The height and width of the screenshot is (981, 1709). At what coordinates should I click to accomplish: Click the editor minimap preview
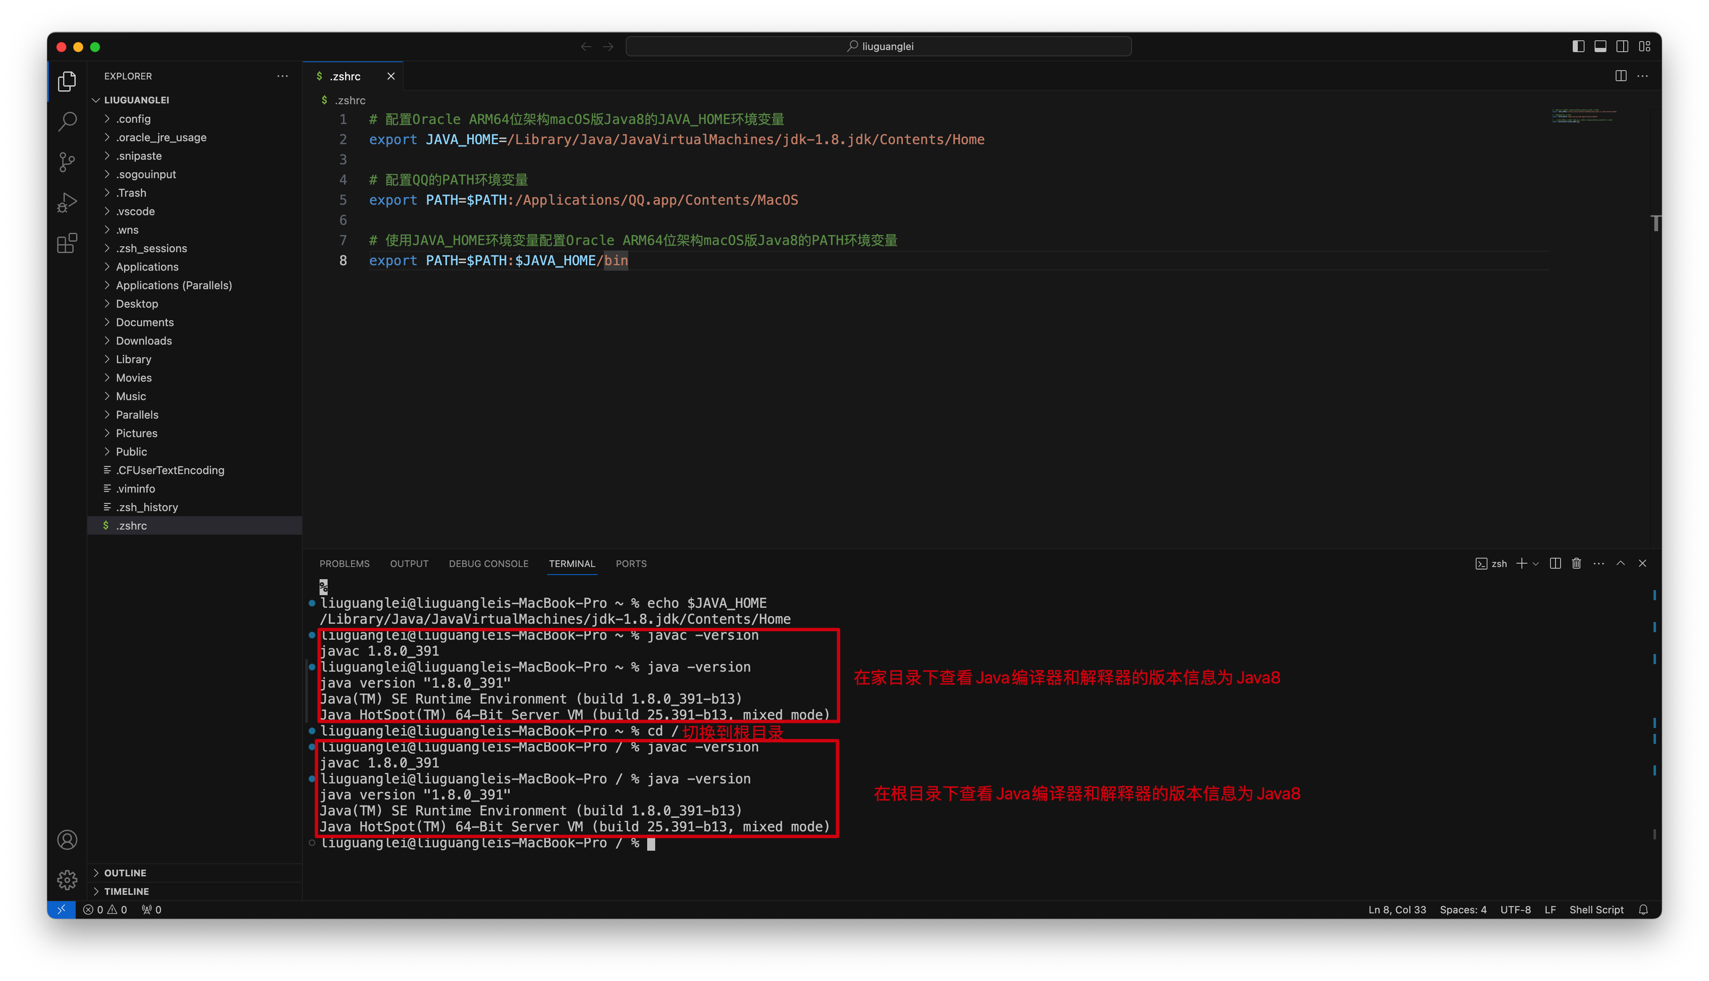[x=1584, y=115]
